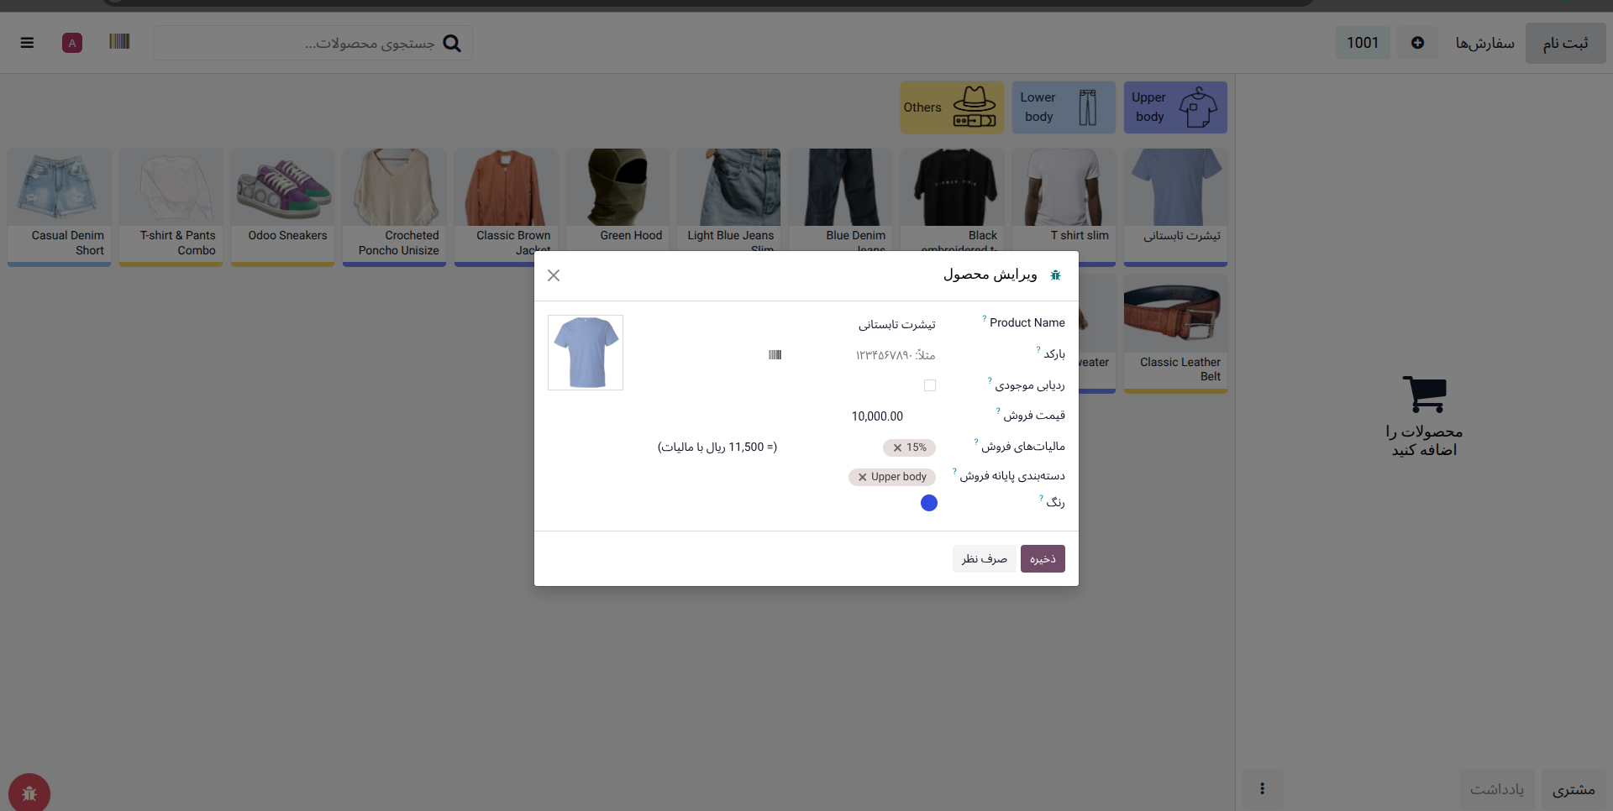The image size is (1613, 811).
Task: Click the barcode generate icon next to barcode field
Action: [x=775, y=355]
